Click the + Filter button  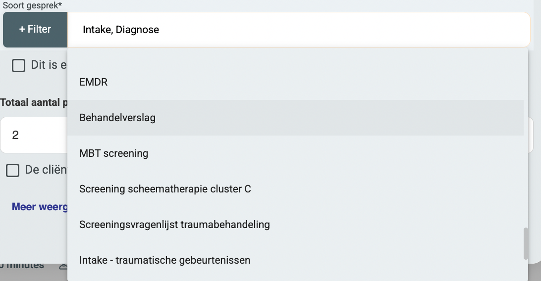35,30
